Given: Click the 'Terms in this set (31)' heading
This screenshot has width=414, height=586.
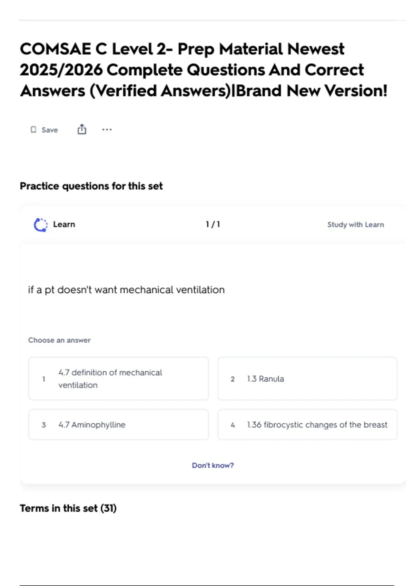Looking at the screenshot, I should coord(68,508).
